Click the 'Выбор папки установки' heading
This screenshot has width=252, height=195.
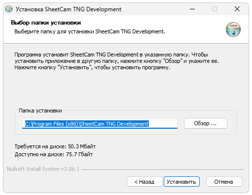[46, 23]
